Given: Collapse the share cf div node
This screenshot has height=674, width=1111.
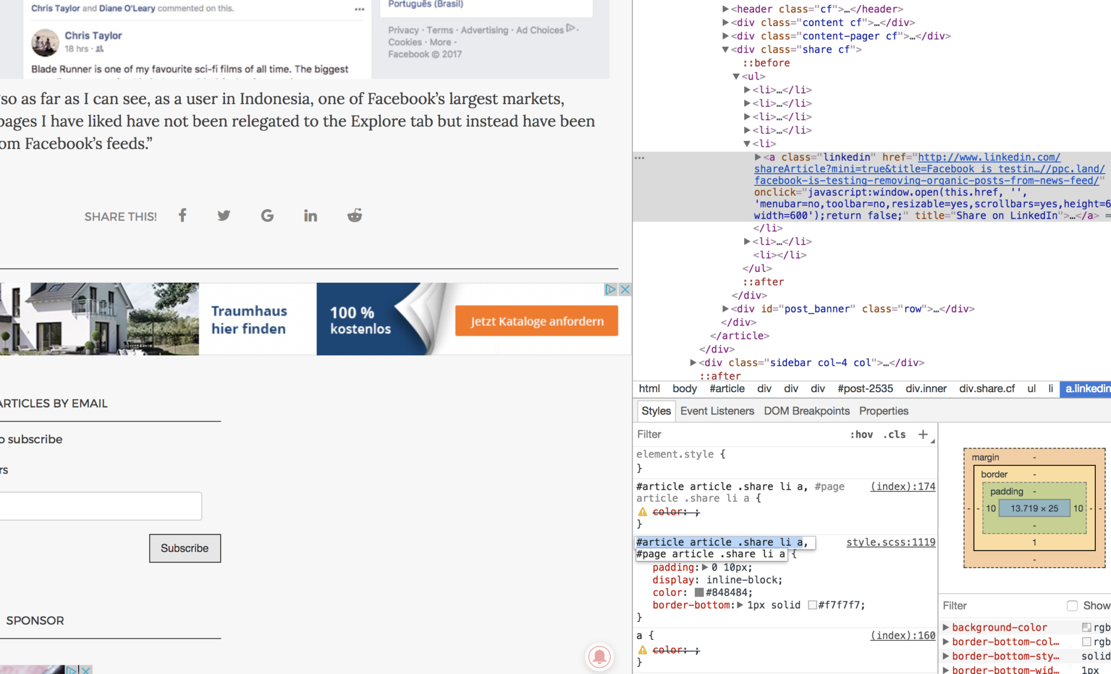Looking at the screenshot, I should pyautogui.click(x=725, y=50).
